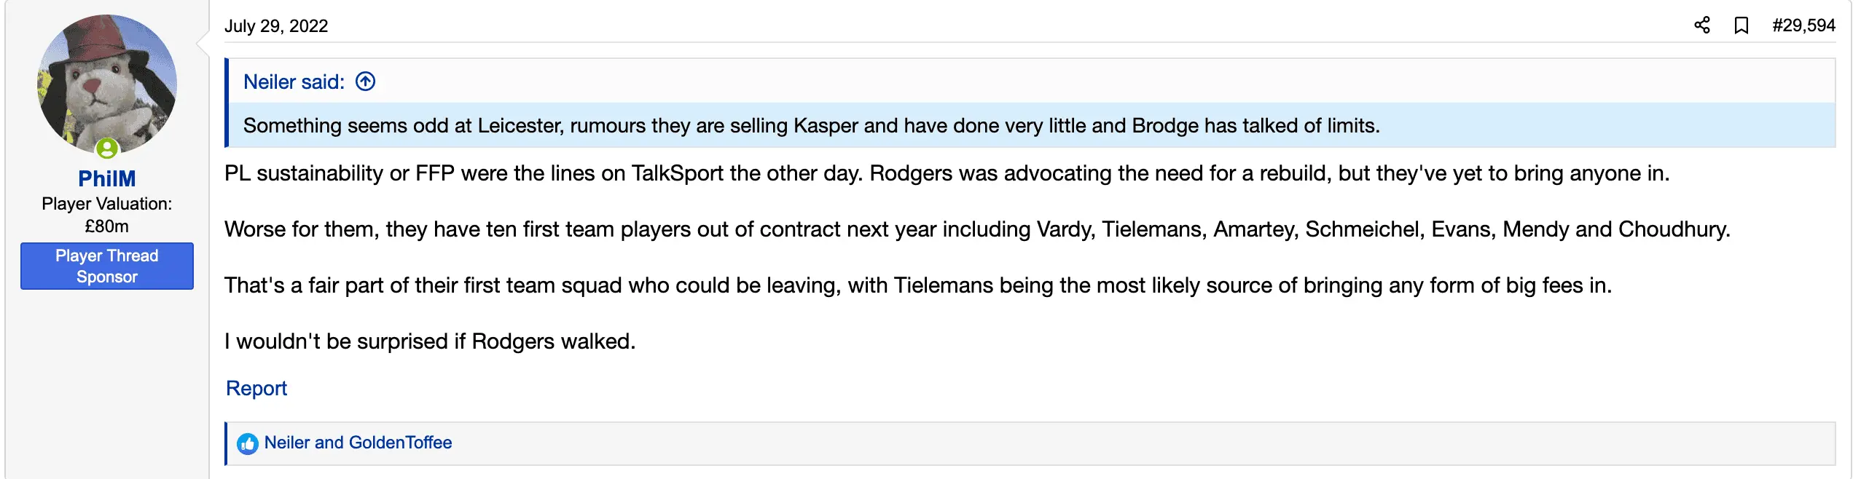Click the blue thumbs-up like icon

click(248, 443)
